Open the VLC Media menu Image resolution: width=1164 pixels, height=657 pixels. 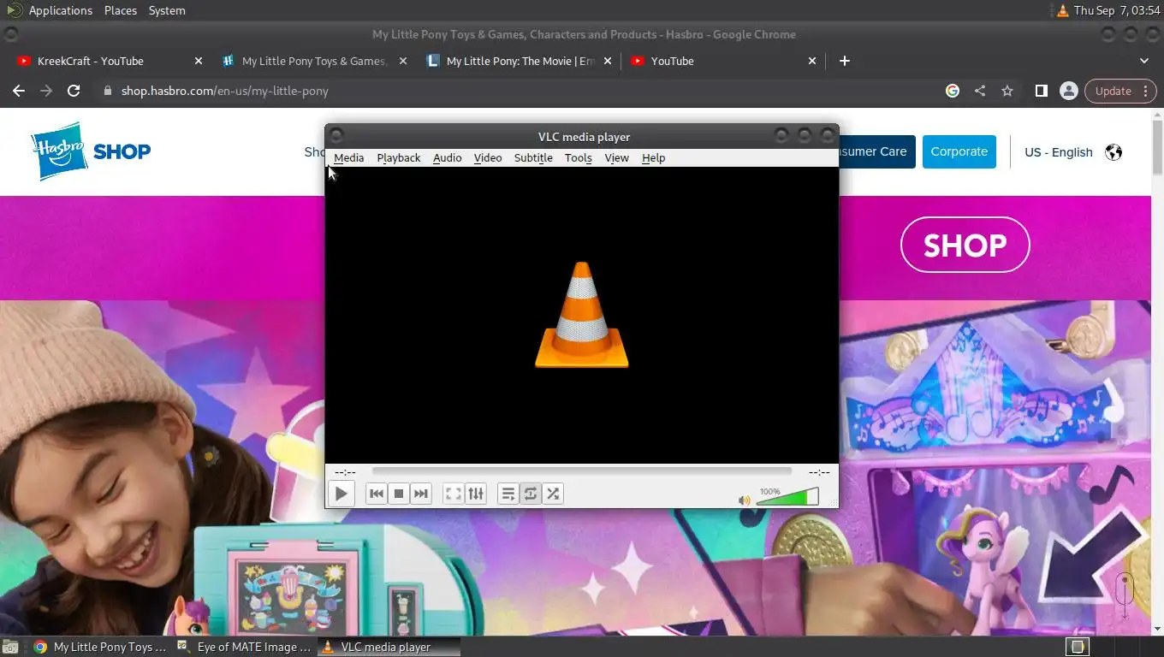348,157
